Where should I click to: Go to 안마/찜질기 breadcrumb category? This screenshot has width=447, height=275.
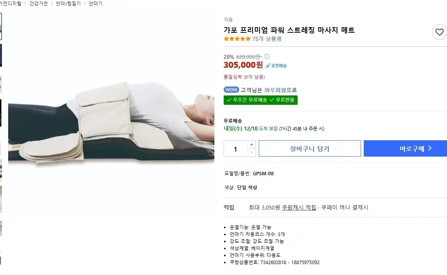pos(68,4)
